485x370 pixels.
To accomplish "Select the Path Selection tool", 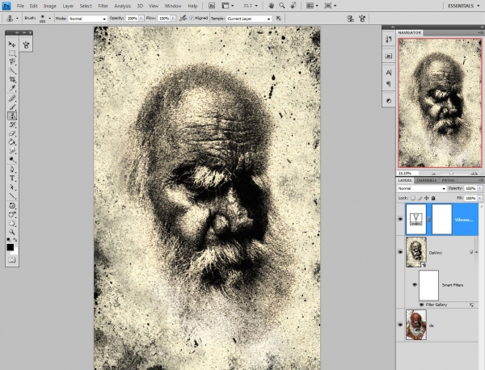I will click(x=12, y=187).
